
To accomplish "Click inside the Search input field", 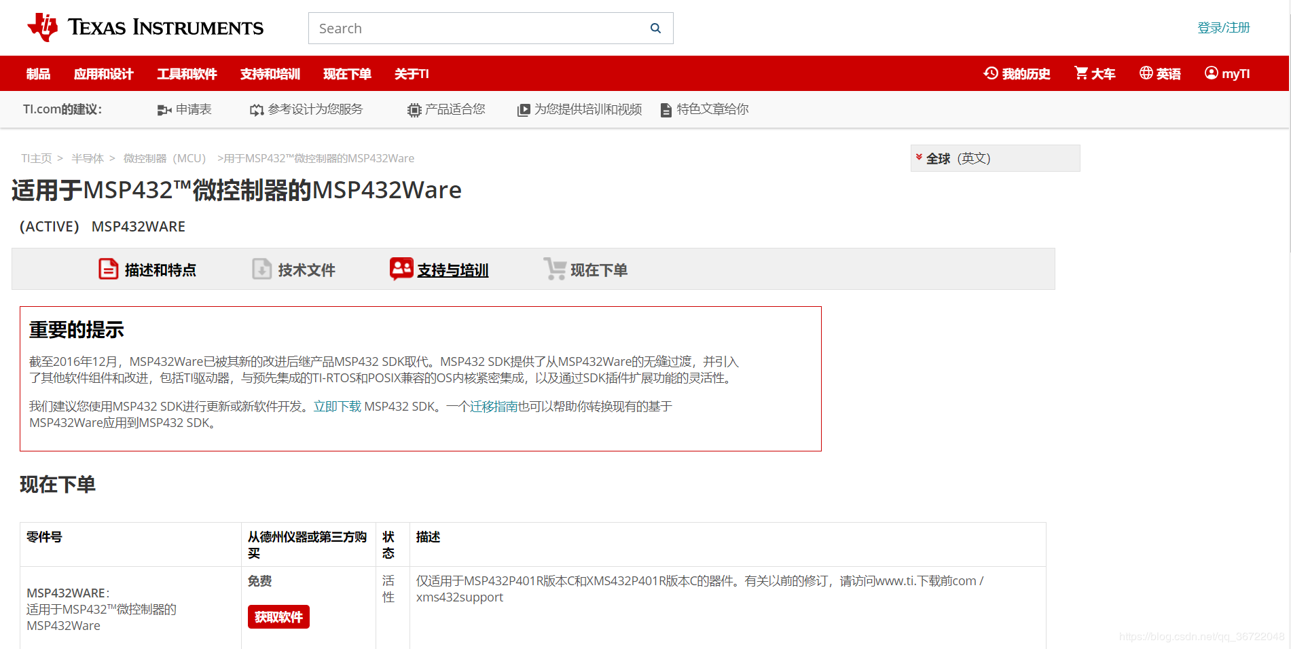I will (475, 28).
